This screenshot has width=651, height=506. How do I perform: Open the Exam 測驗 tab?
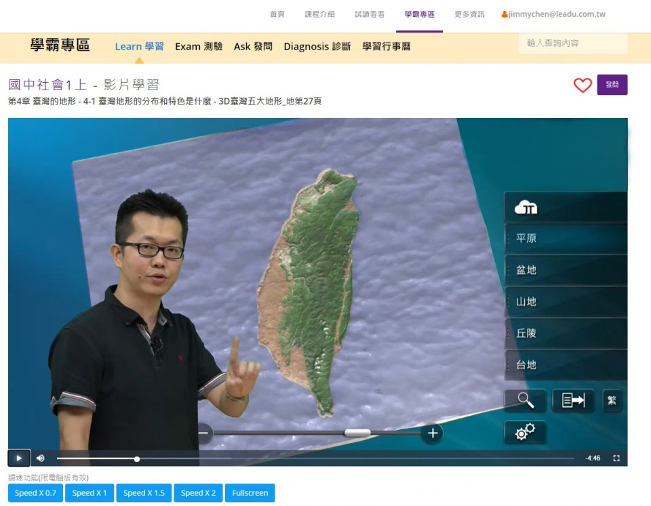(199, 47)
